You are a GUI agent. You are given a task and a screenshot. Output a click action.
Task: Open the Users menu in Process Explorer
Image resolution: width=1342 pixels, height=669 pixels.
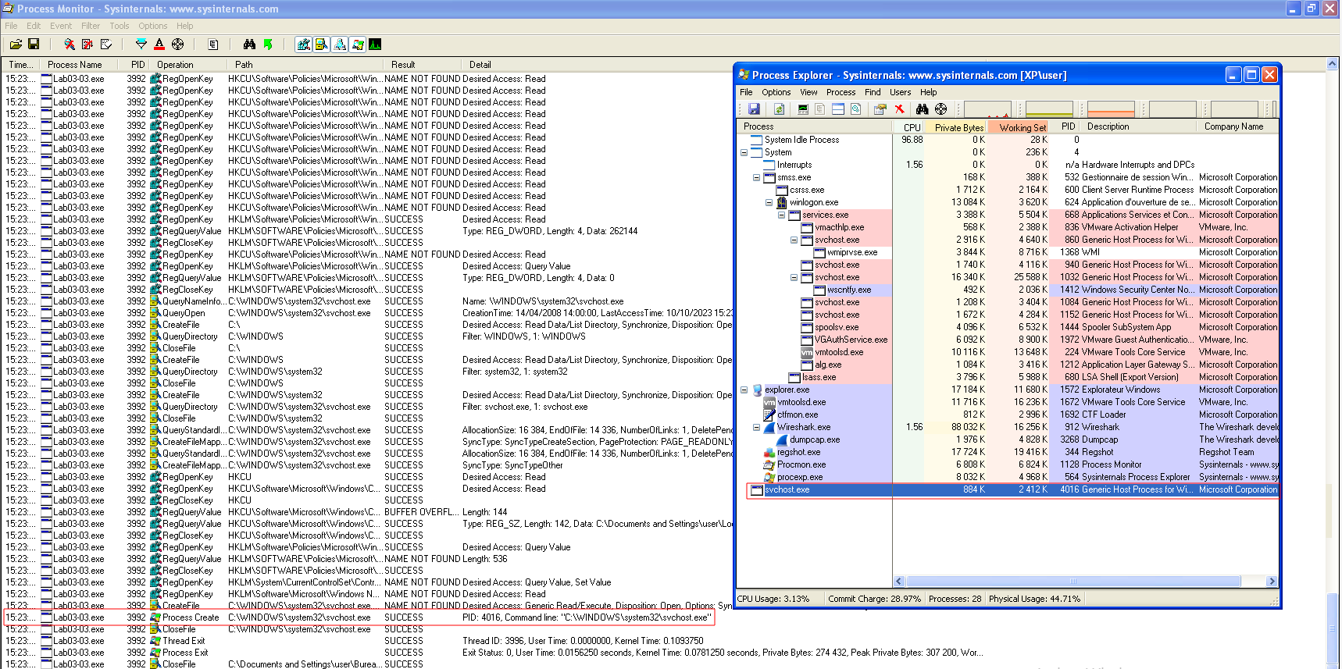click(900, 92)
